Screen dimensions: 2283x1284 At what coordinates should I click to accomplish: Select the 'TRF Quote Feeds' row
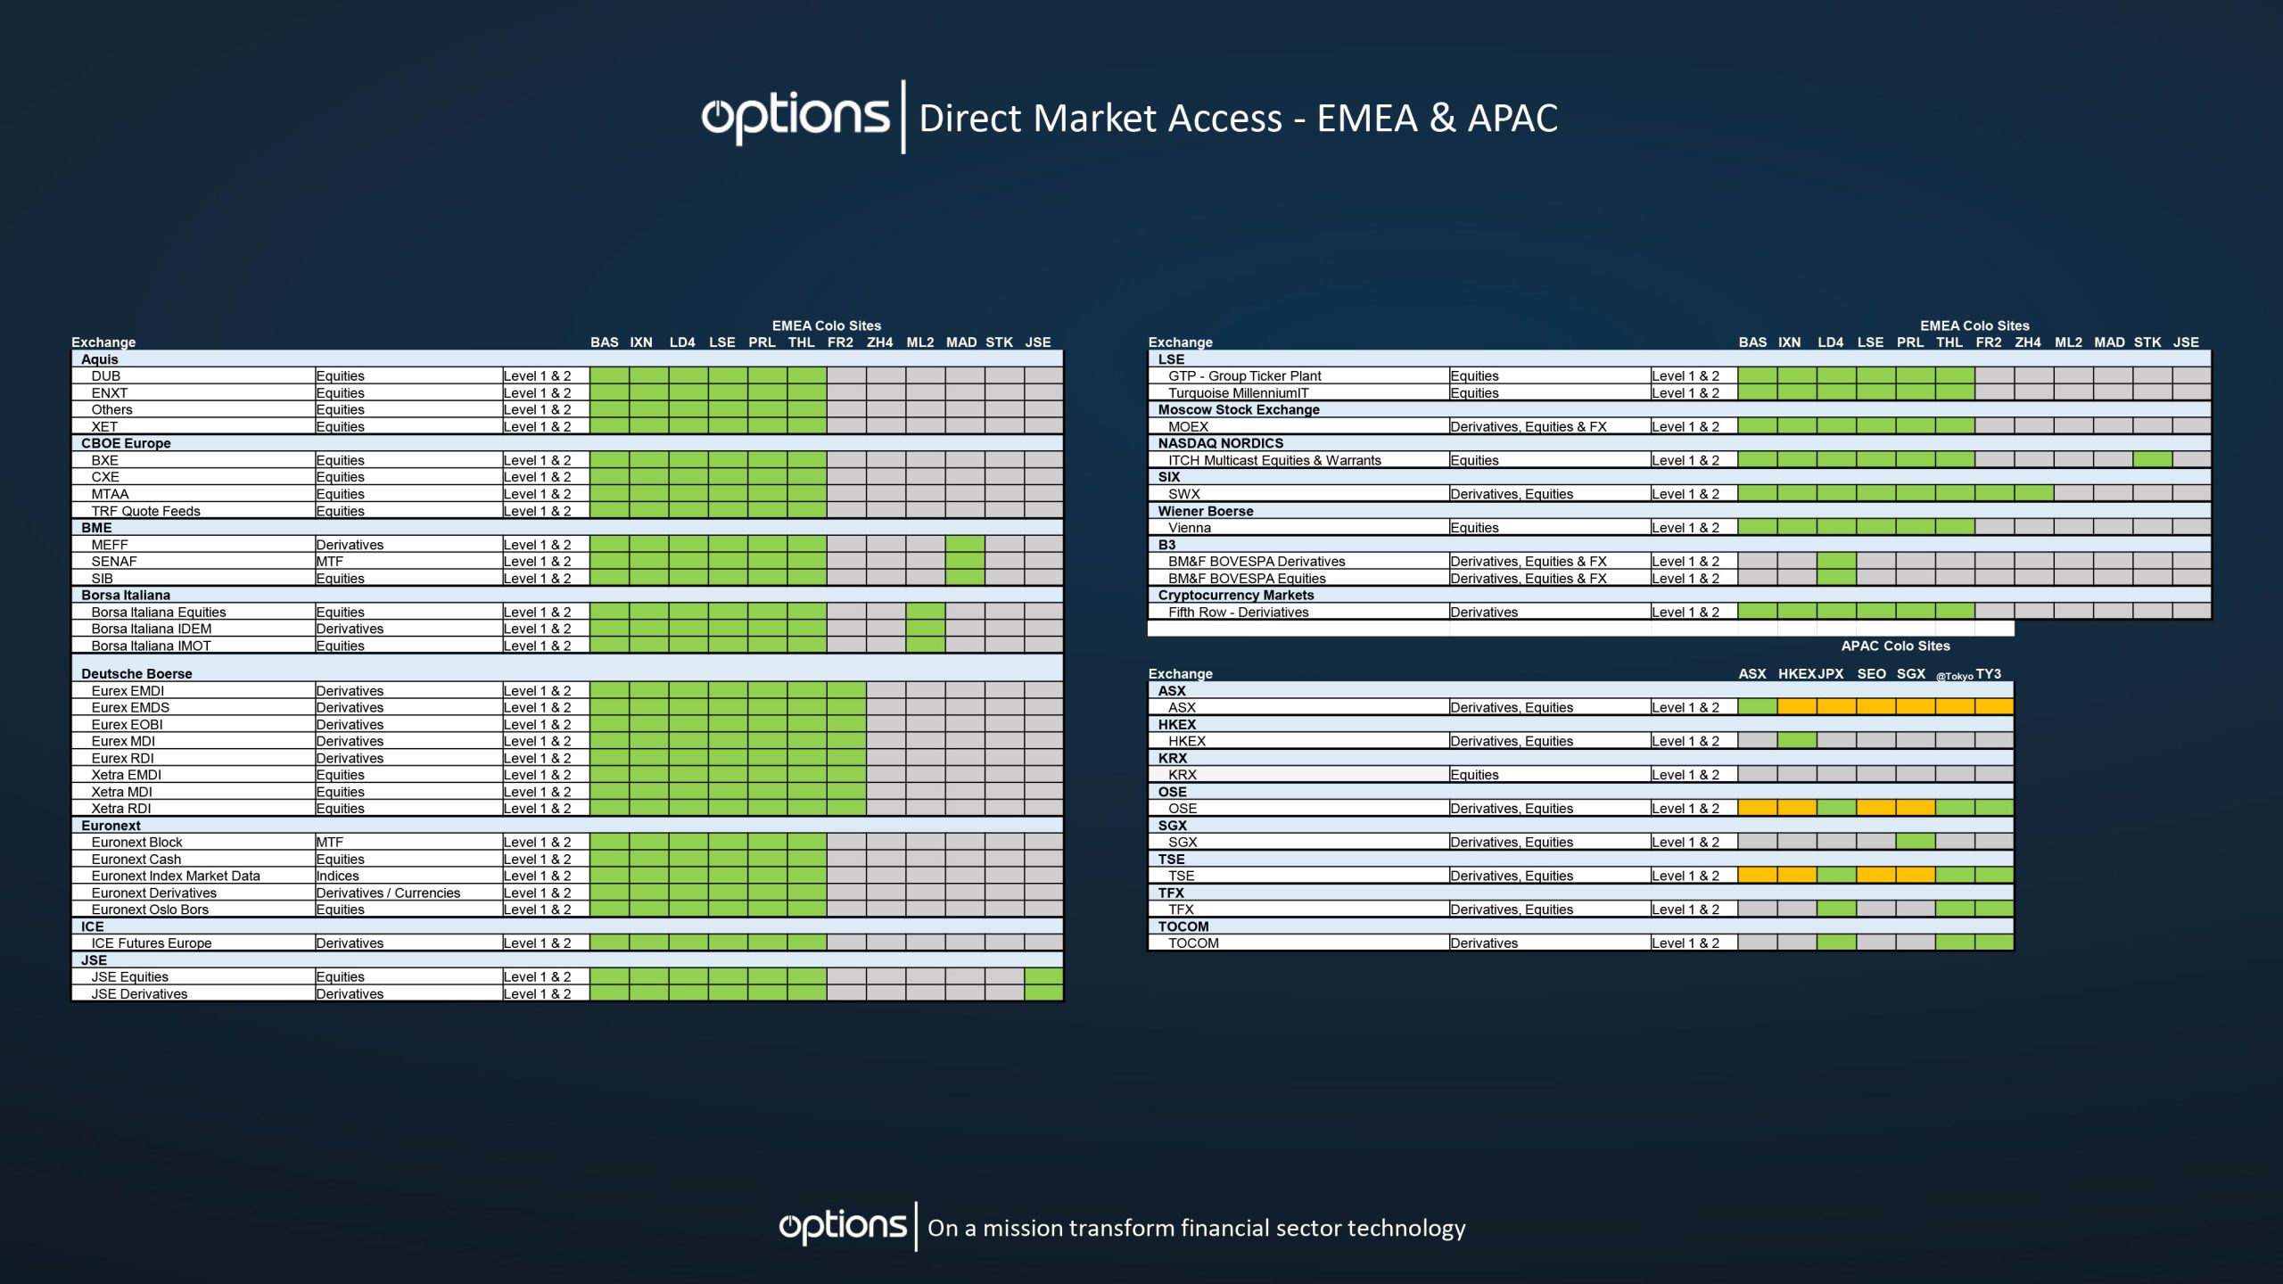click(567, 511)
